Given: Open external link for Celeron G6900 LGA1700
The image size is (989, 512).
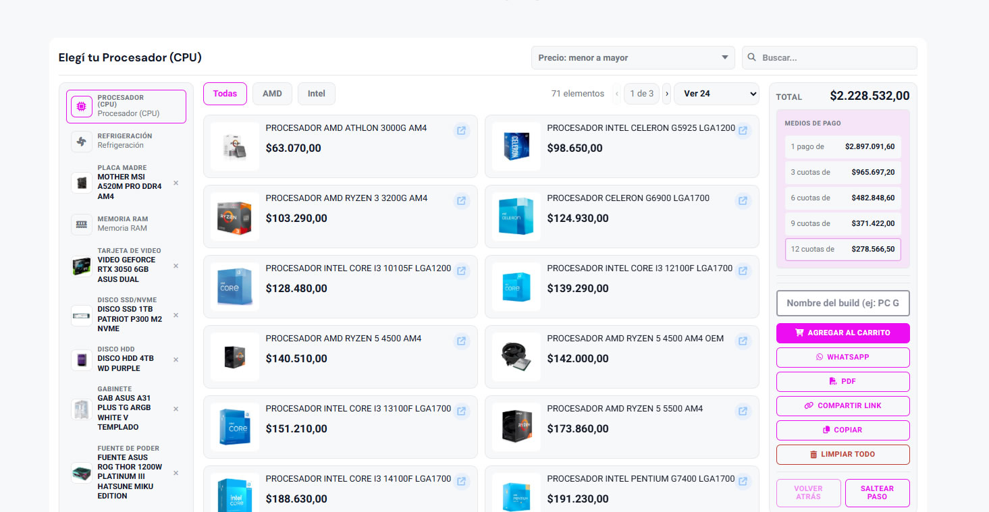Looking at the screenshot, I should click(x=743, y=200).
